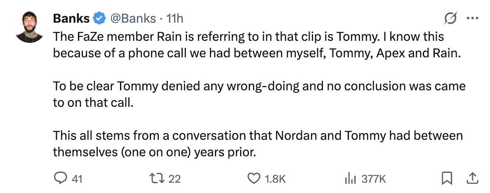Click the 377K views count
The width and height of the screenshot is (490, 193).
[x=374, y=179]
